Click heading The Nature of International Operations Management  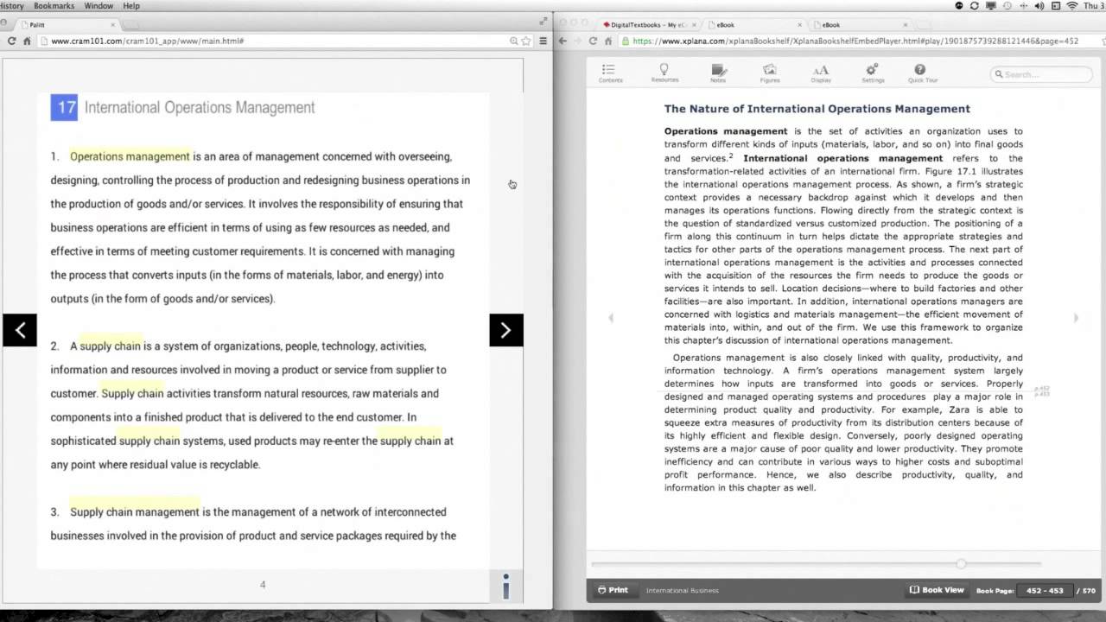click(x=817, y=109)
